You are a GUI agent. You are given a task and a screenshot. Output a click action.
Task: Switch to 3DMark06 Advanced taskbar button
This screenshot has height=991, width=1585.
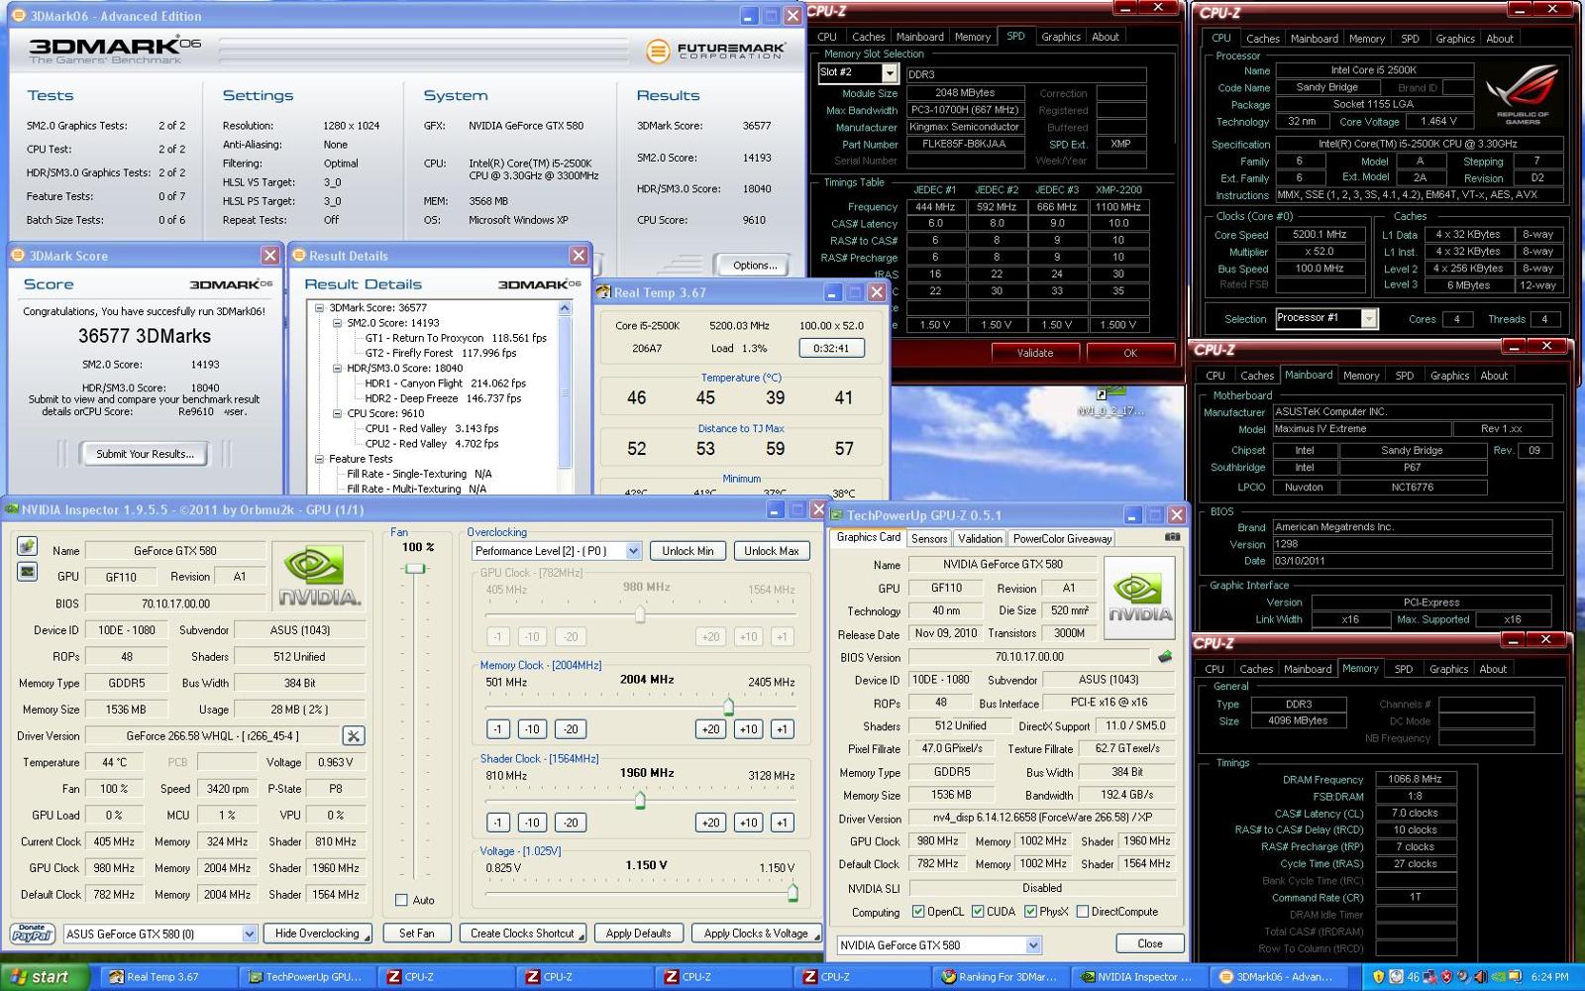click(1279, 977)
